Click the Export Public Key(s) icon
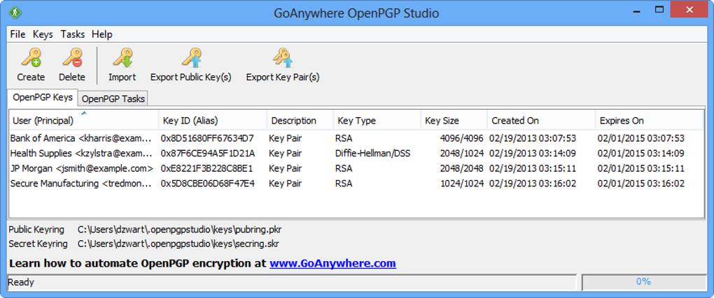This screenshot has width=714, height=298. [x=190, y=58]
